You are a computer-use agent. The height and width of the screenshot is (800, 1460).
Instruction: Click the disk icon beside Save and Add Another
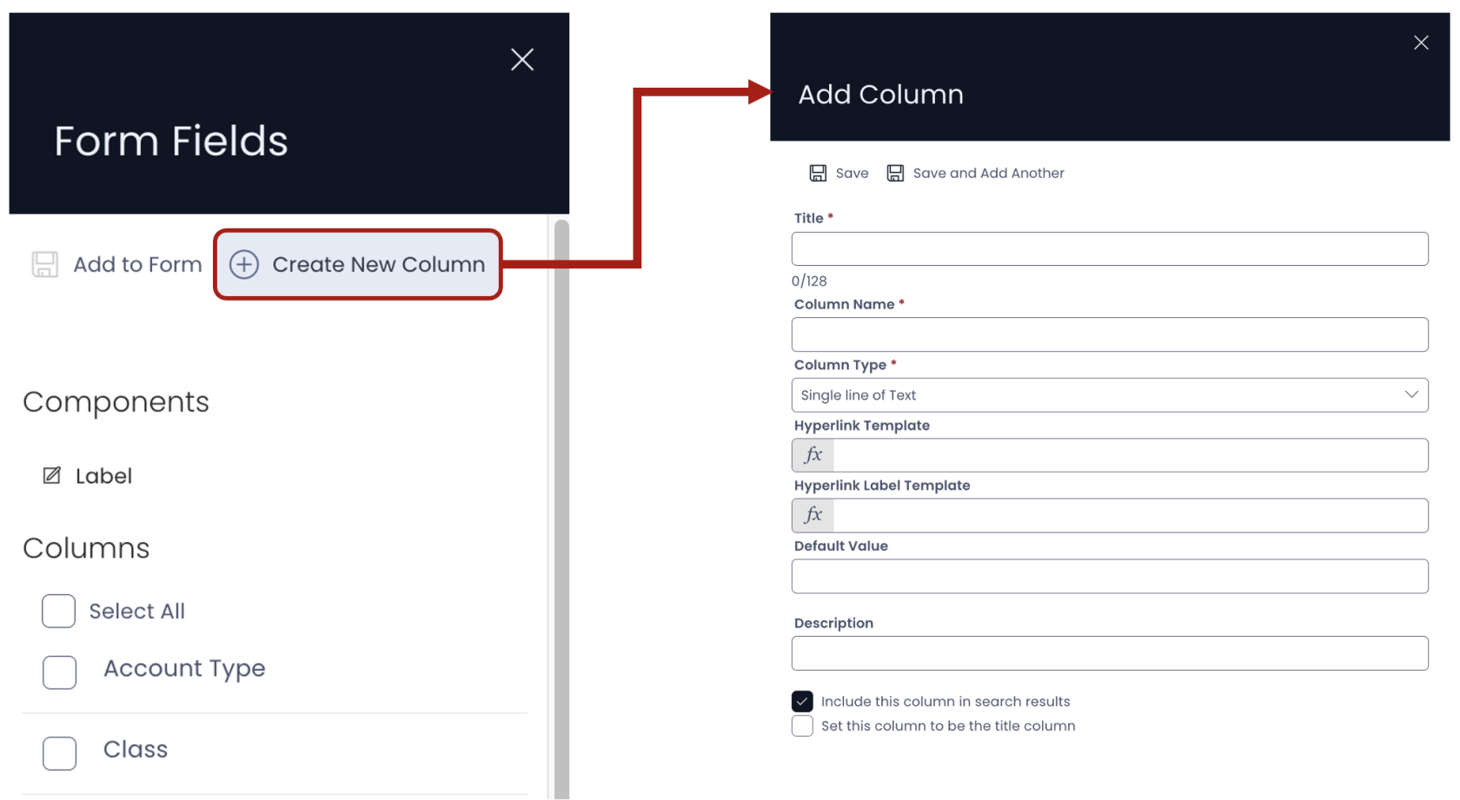point(894,172)
